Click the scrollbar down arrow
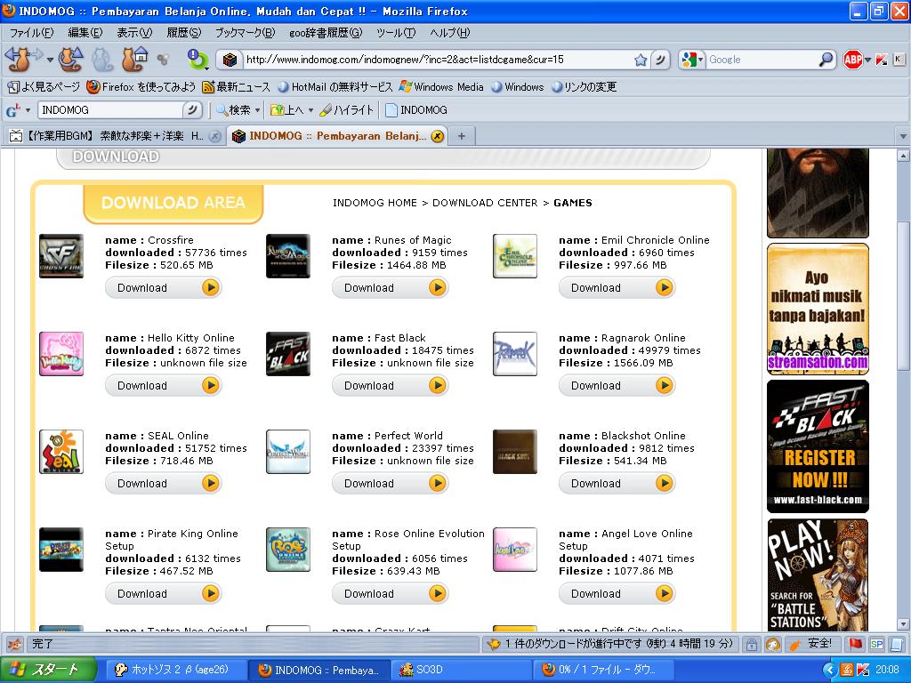911x683 pixels. pos(903,625)
